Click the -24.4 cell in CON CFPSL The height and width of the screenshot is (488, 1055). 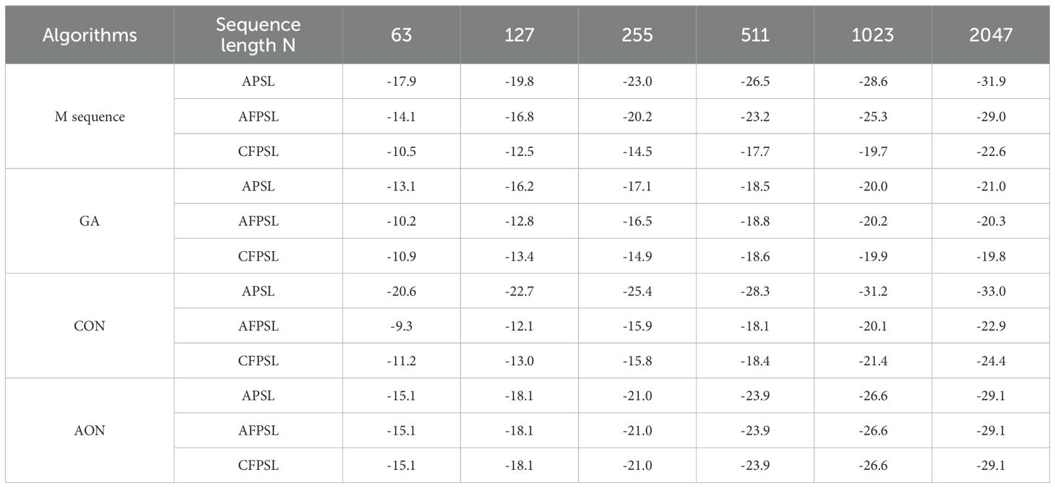point(990,361)
